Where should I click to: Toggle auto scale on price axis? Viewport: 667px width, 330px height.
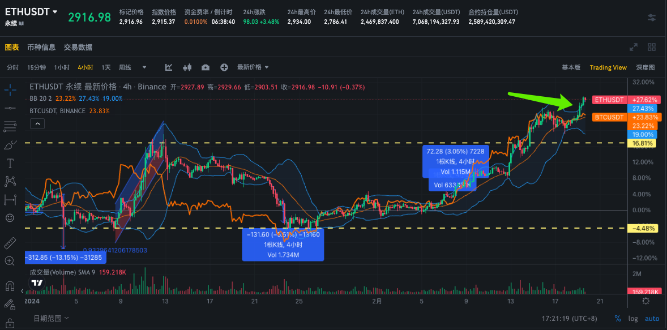(x=652, y=319)
